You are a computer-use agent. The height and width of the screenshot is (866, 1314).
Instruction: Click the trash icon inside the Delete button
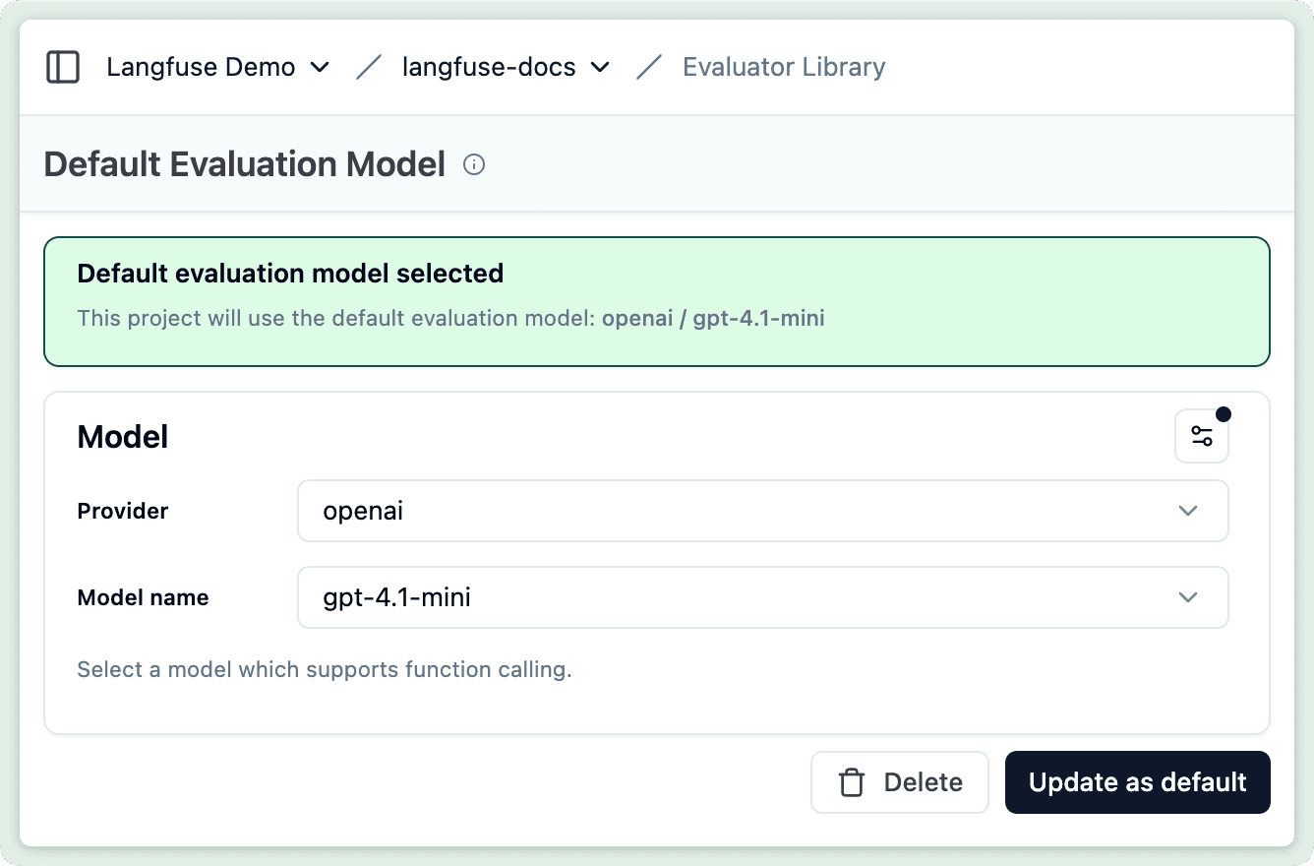pos(848,781)
